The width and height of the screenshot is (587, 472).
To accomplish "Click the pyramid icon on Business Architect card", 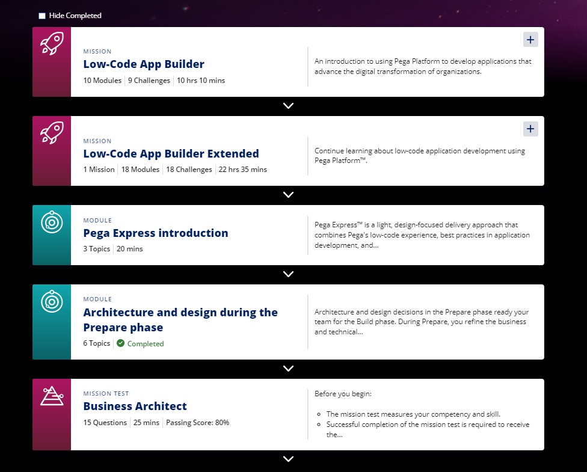I will coord(52,396).
